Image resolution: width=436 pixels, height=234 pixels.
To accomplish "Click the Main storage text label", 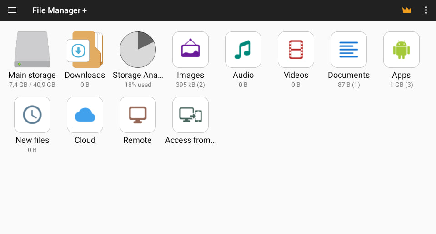I will tap(32, 75).
